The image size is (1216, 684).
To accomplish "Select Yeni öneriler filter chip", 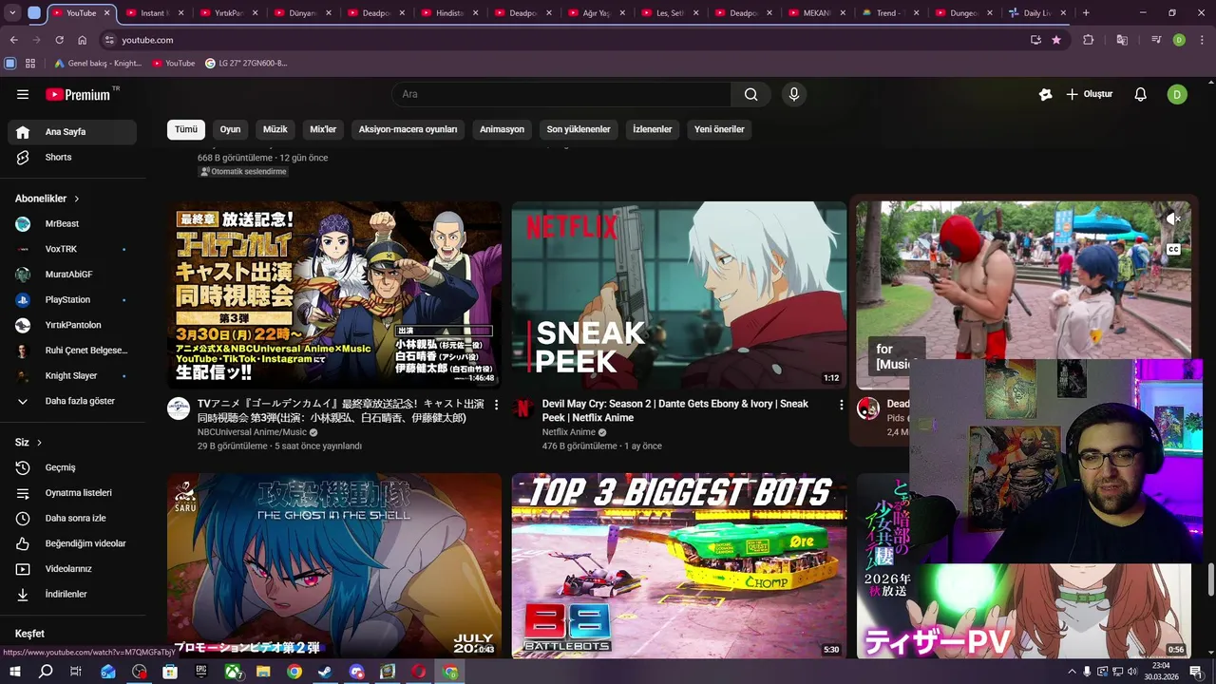I will (x=719, y=129).
